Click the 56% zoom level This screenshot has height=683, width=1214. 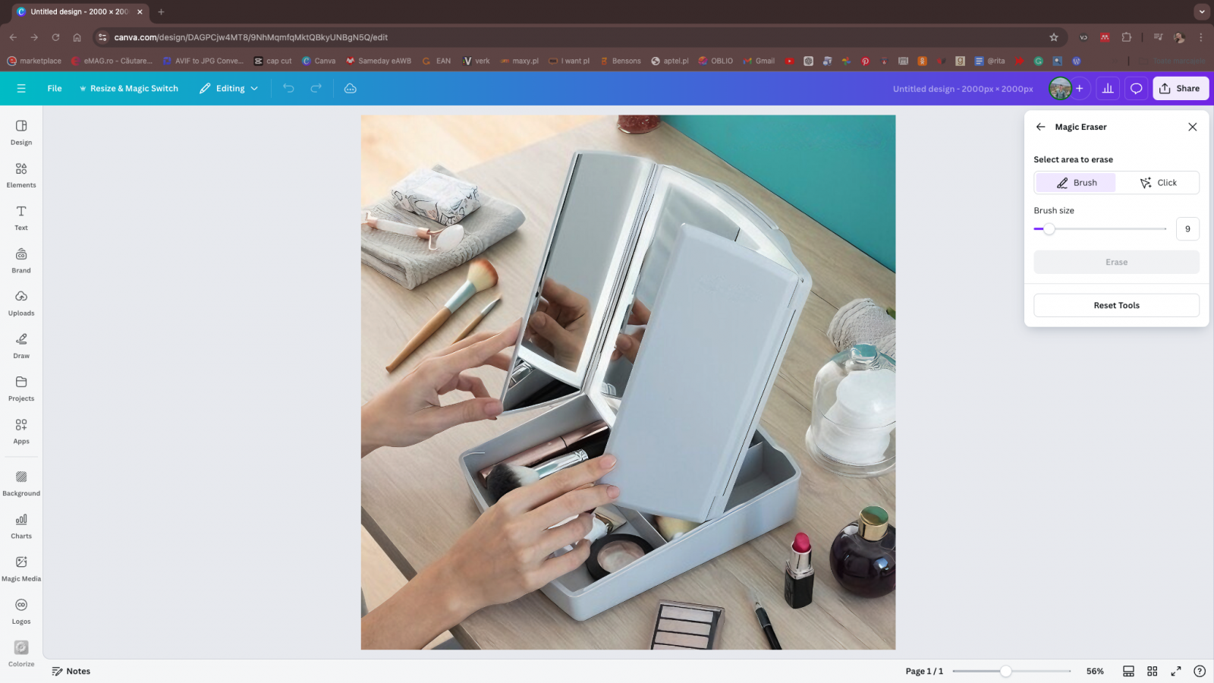click(x=1095, y=671)
